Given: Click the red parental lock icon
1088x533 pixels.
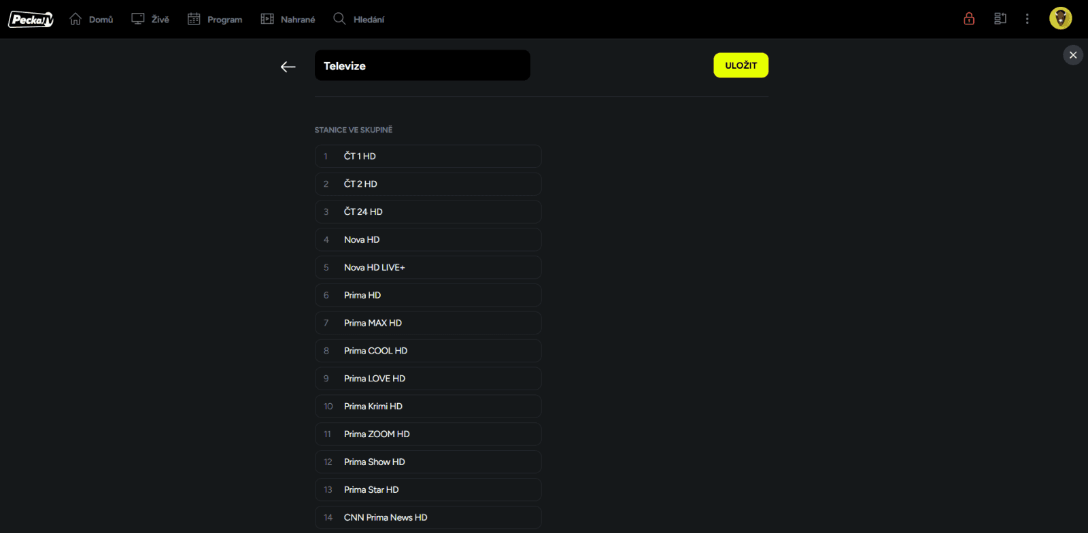Looking at the screenshot, I should [x=969, y=19].
